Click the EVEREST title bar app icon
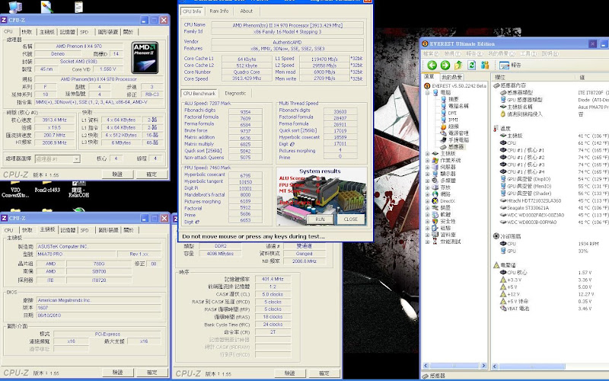 (426, 44)
